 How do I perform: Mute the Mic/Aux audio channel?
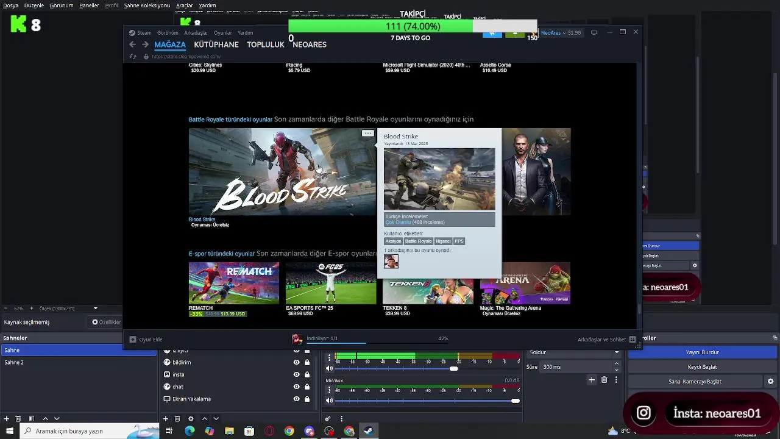pyautogui.click(x=330, y=401)
